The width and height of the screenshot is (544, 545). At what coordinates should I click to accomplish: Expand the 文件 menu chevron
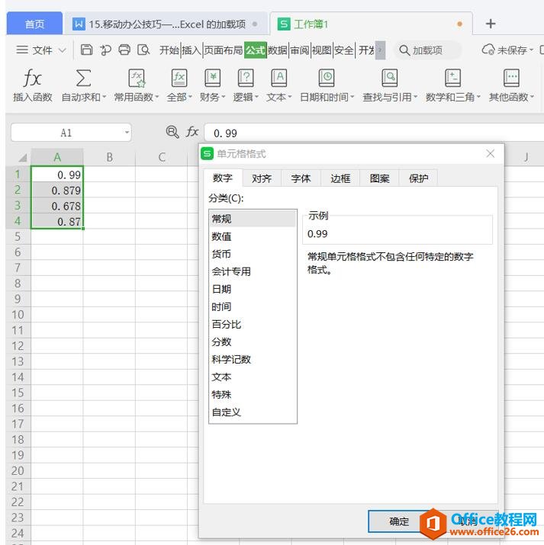[x=63, y=50]
